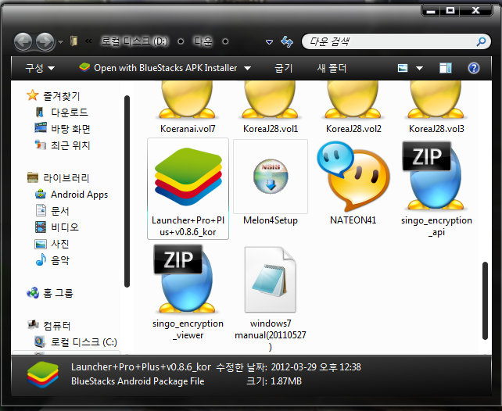This screenshot has width=502, height=411.
Task: Click the 크기: 1.87MB detail
Action: pyautogui.click(x=274, y=381)
